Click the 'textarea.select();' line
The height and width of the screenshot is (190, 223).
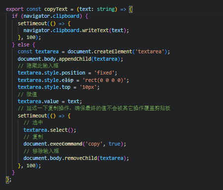coord(49,130)
